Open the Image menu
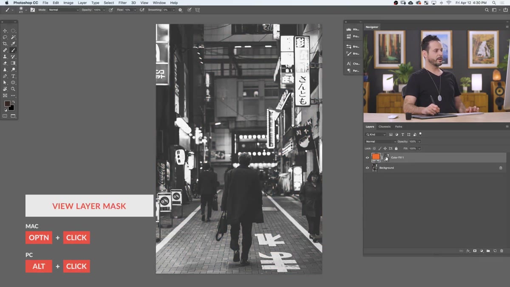 click(x=68, y=3)
